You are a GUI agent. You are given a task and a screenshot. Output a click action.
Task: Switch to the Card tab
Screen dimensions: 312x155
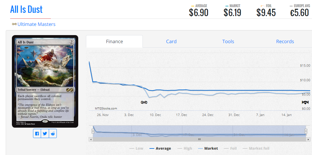tap(171, 41)
